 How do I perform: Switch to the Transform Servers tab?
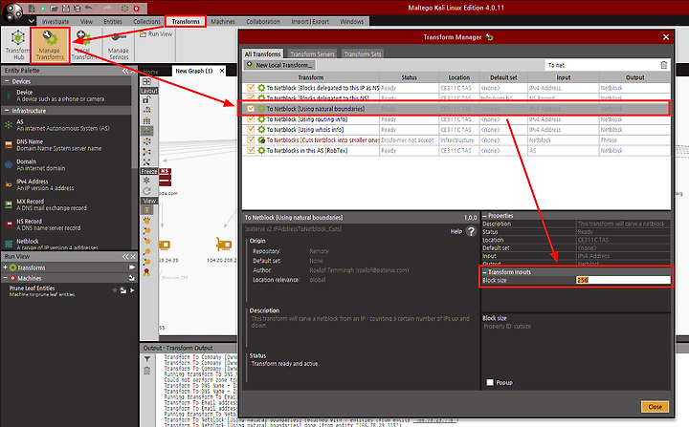point(312,54)
